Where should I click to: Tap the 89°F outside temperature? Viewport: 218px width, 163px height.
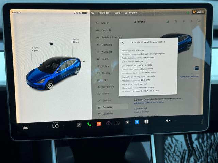[x=118, y=13]
